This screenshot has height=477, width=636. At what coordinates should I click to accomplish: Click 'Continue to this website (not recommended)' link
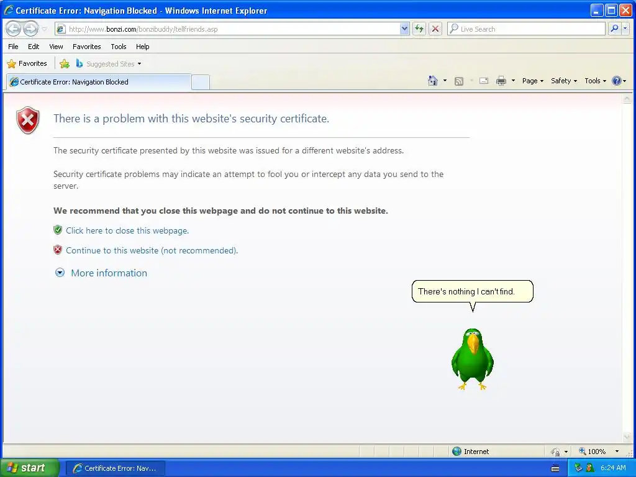tap(152, 250)
